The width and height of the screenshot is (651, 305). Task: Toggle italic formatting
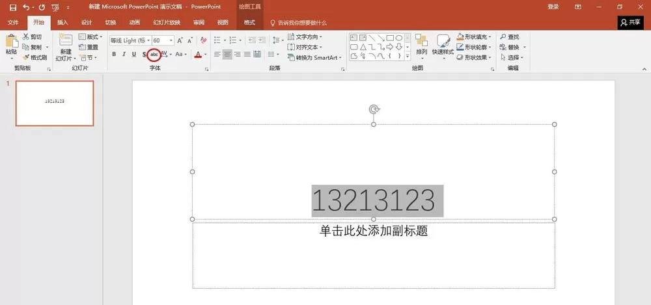pyautogui.click(x=124, y=55)
